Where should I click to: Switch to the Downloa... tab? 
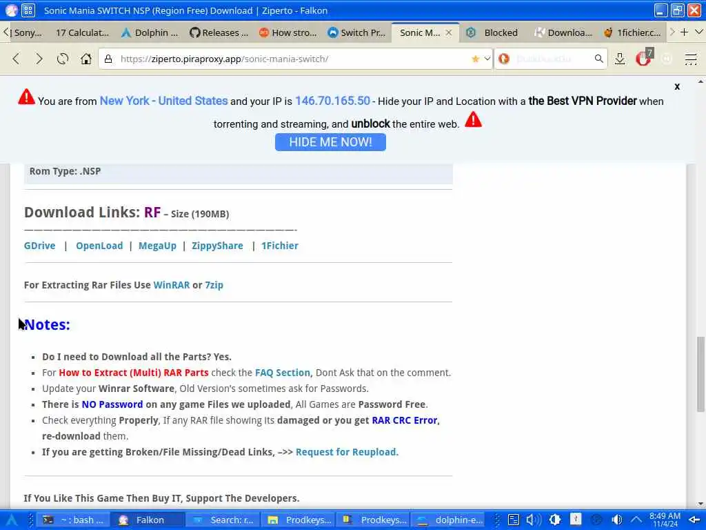click(563, 32)
